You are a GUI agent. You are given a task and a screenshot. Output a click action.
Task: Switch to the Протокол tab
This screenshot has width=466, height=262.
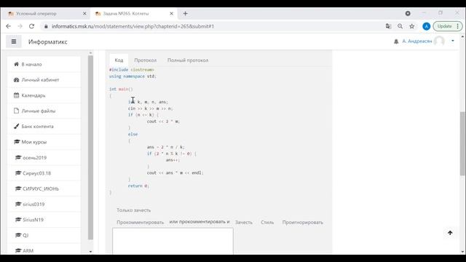click(x=146, y=60)
